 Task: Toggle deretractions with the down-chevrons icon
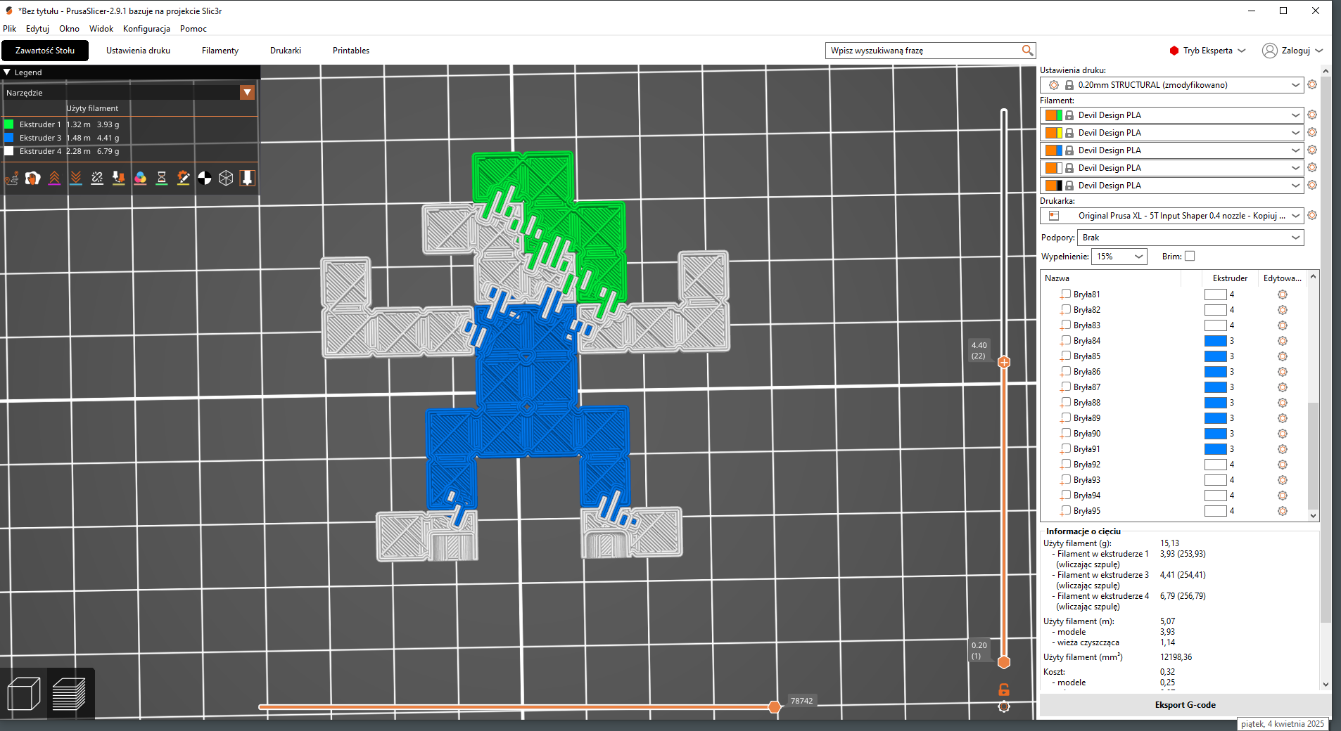pos(76,178)
